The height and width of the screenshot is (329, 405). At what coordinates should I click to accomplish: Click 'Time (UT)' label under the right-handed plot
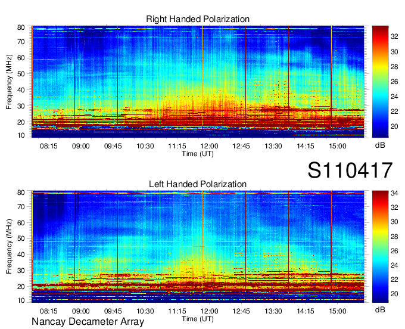pyautogui.click(x=198, y=154)
